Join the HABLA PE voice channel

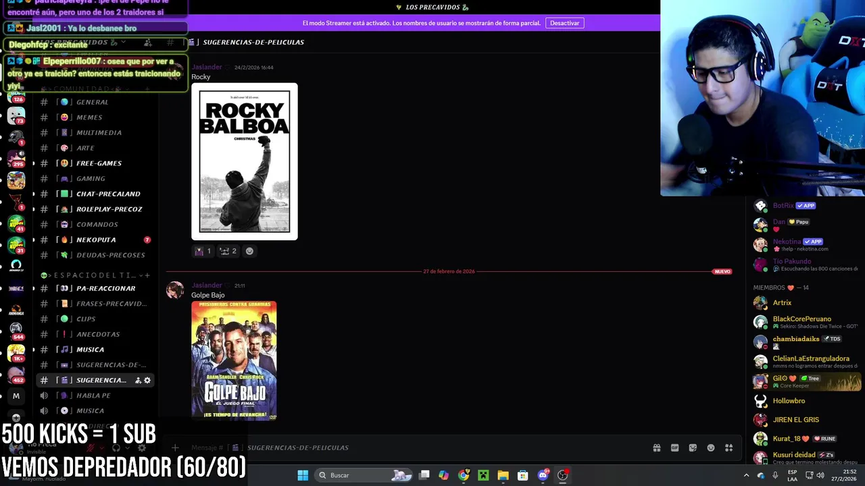[95, 396]
